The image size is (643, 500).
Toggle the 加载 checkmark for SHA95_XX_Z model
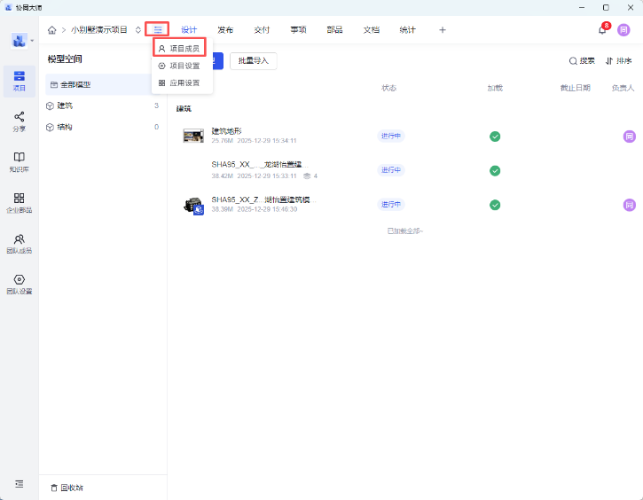(495, 205)
